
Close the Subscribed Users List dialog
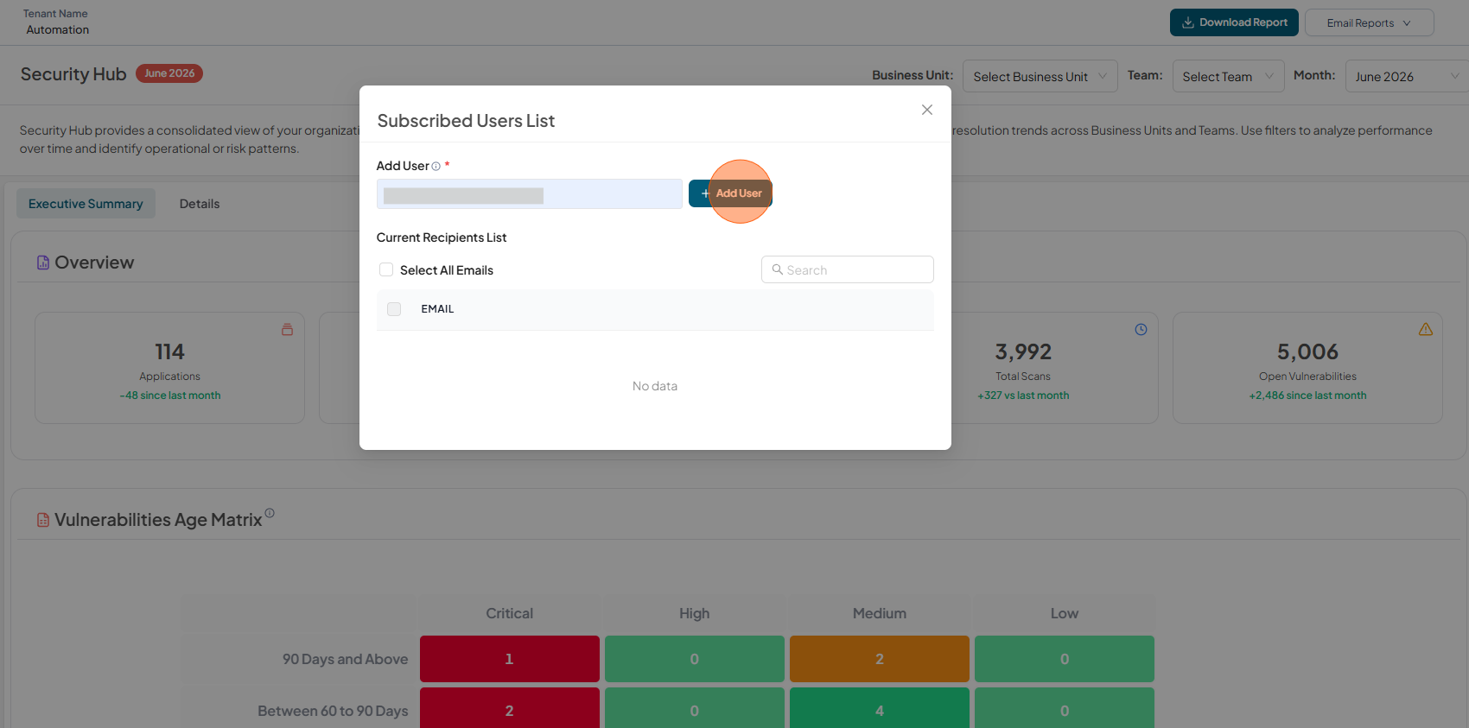tap(927, 110)
